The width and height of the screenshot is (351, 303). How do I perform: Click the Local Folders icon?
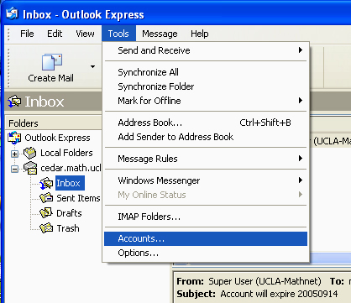tap(30, 153)
